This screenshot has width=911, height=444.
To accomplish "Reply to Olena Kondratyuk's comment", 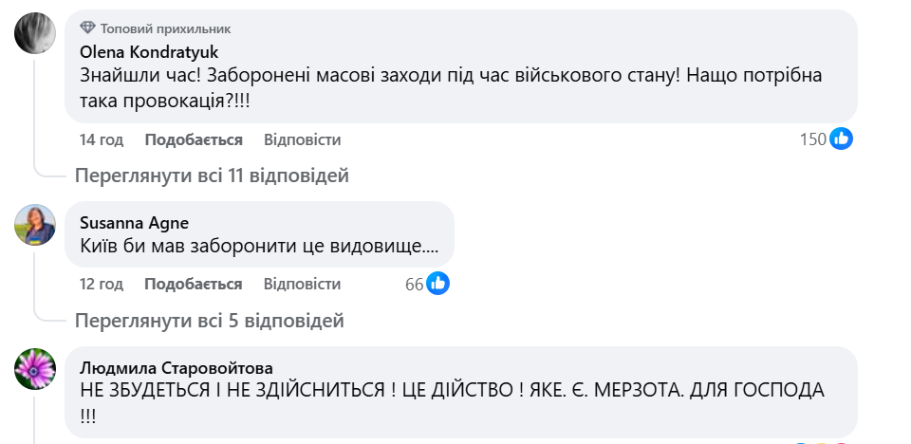I will point(302,139).
